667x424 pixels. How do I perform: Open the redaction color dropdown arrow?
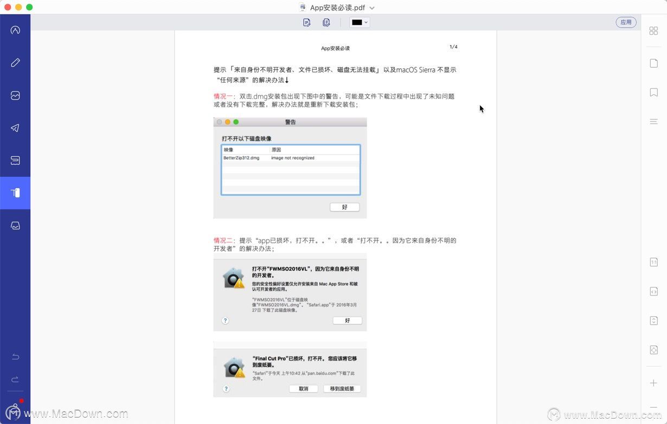(x=367, y=22)
